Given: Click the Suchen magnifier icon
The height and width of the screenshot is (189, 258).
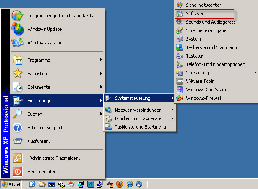Looking at the screenshot, I should pyautogui.click(x=17, y=114).
